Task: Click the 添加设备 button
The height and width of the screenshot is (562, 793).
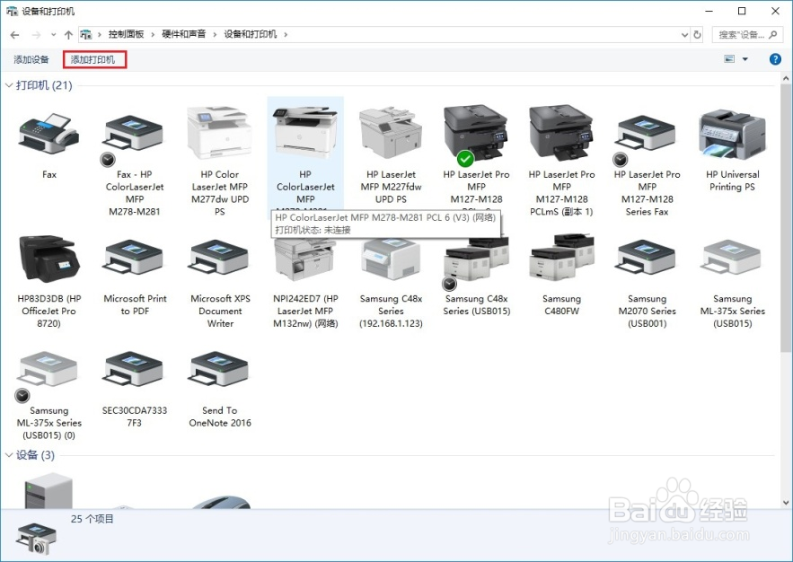Action: tap(32, 59)
